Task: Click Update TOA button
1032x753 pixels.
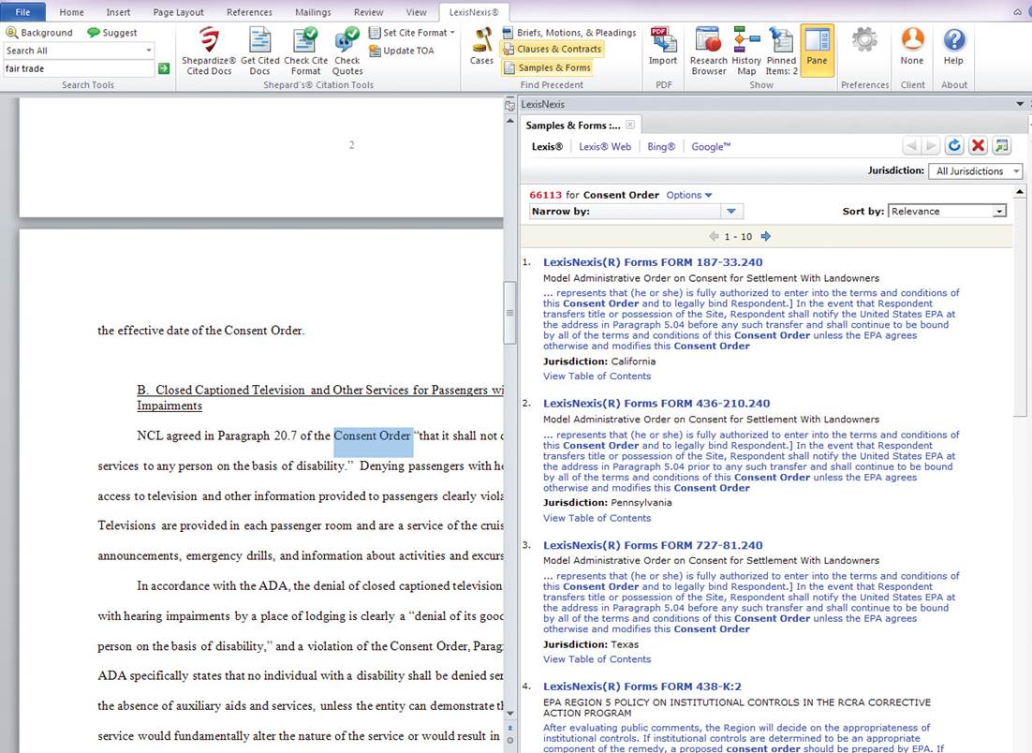Action: [402, 51]
